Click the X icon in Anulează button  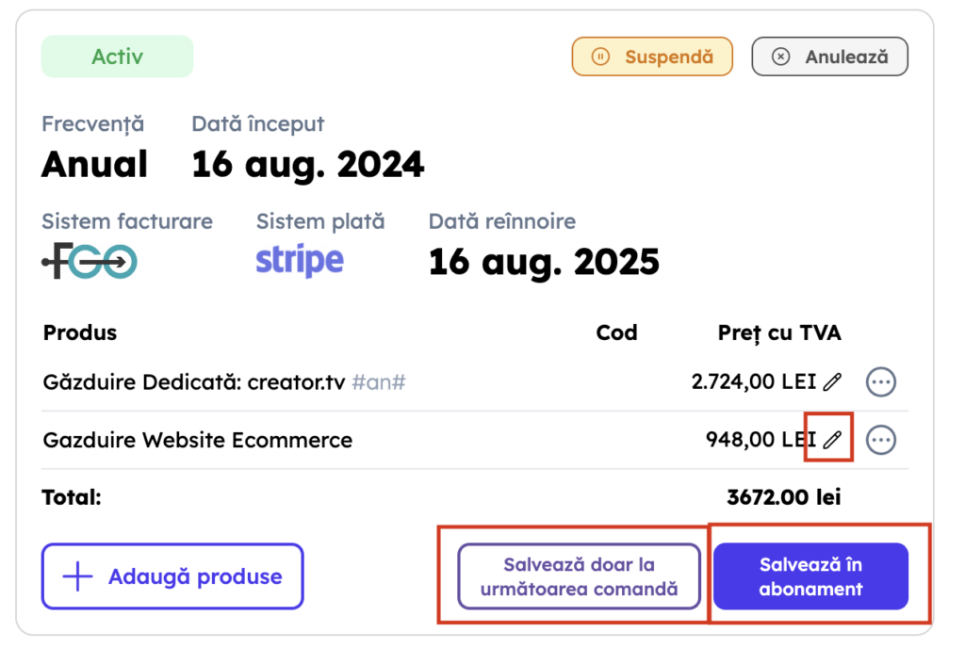pos(780,57)
